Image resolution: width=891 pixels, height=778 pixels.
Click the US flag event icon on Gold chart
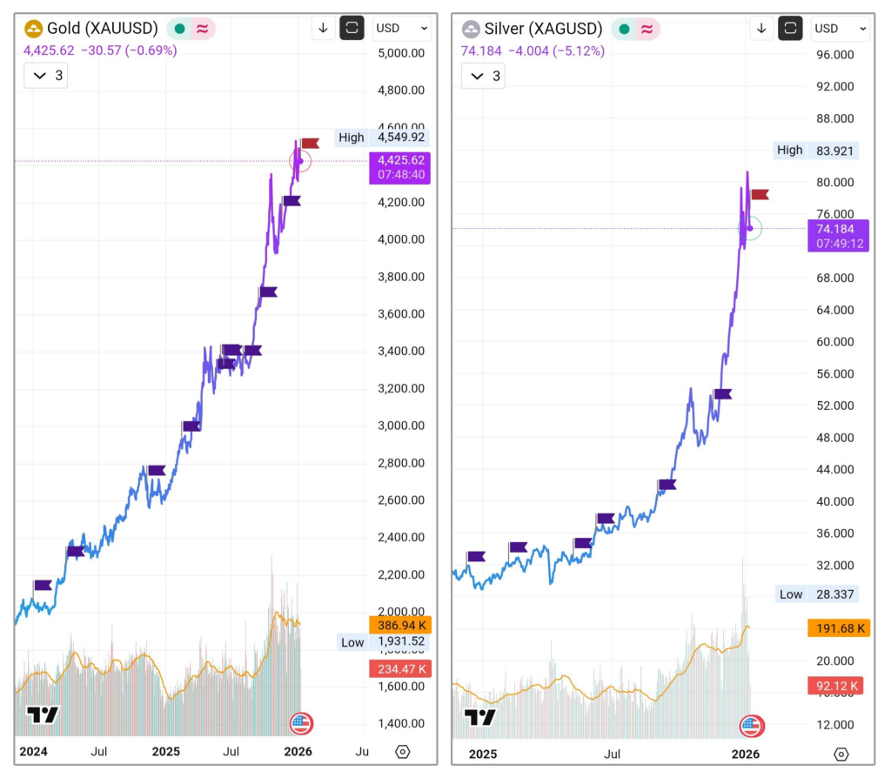click(301, 723)
